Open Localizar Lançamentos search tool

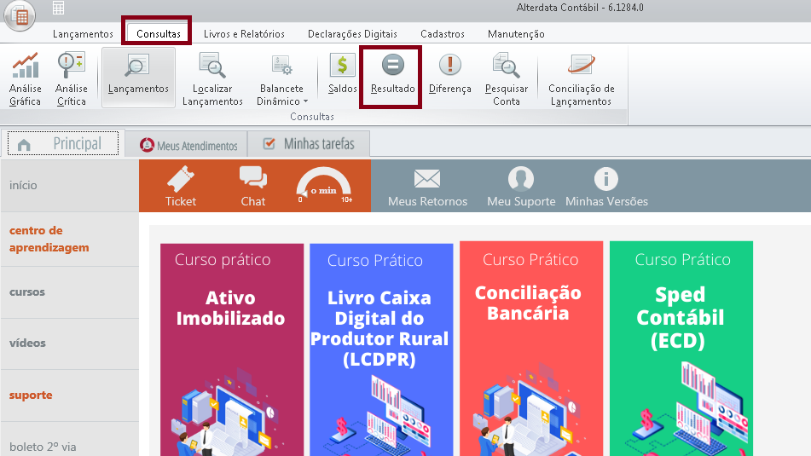pos(212,78)
